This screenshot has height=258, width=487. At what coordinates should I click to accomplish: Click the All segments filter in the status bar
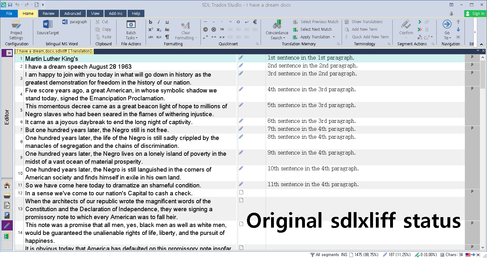pyautogui.click(x=325, y=255)
